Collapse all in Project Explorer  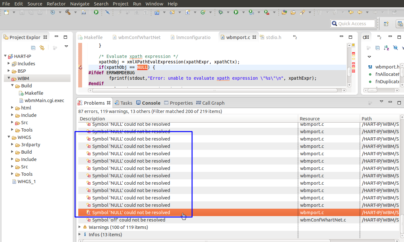pos(33,48)
